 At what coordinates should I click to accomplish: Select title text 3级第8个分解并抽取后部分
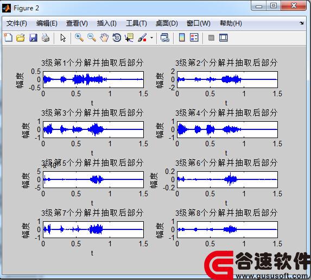(x=226, y=213)
